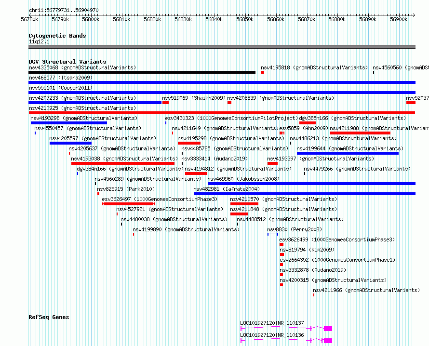429x346 pixels.
Task: Open esv3626497 1000GenomesConsortiumPhase3 label
Action: [x=160, y=199]
